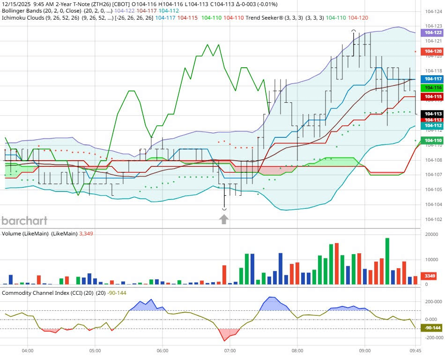This screenshot has width=445, height=356.
Task: Click the purple 104-122 price tag on right axis
Action: click(433, 33)
